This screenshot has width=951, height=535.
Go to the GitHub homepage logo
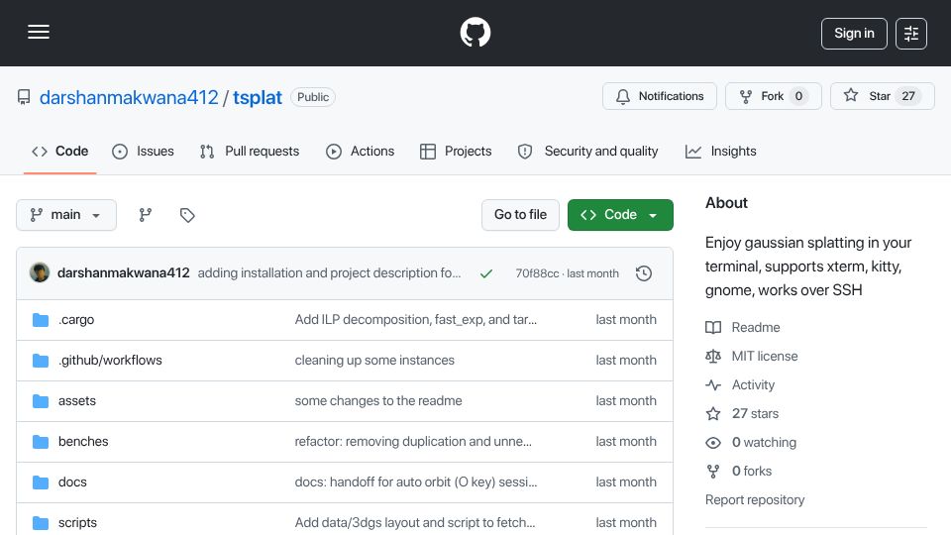click(x=475, y=32)
